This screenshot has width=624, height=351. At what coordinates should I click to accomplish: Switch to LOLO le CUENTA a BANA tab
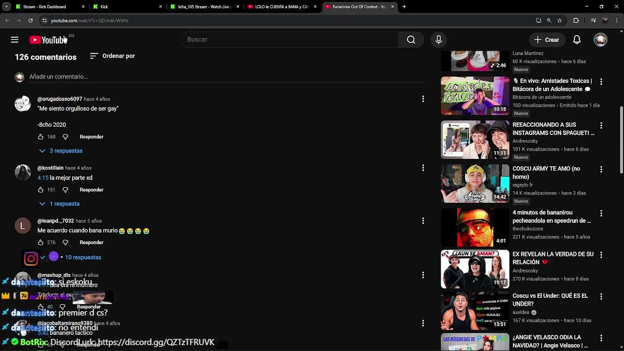(x=282, y=7)
